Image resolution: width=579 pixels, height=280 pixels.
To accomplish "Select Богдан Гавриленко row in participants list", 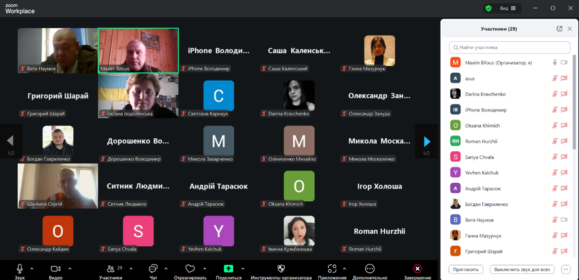I will tap(509, 204).
